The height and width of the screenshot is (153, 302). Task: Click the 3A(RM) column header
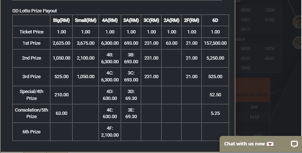click(131, 20)
